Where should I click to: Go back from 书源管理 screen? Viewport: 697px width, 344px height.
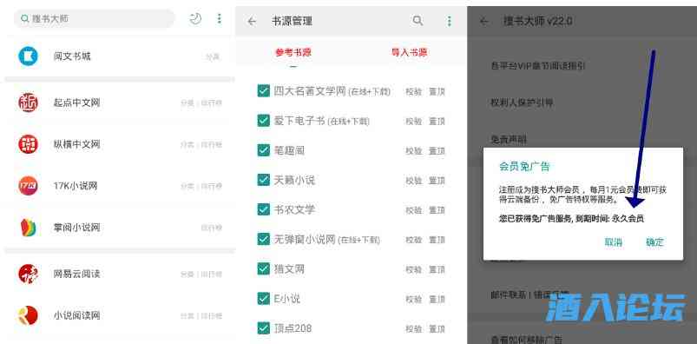click(x=252, y=22)
